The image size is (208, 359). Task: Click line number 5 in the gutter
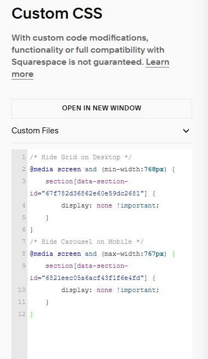24,217
